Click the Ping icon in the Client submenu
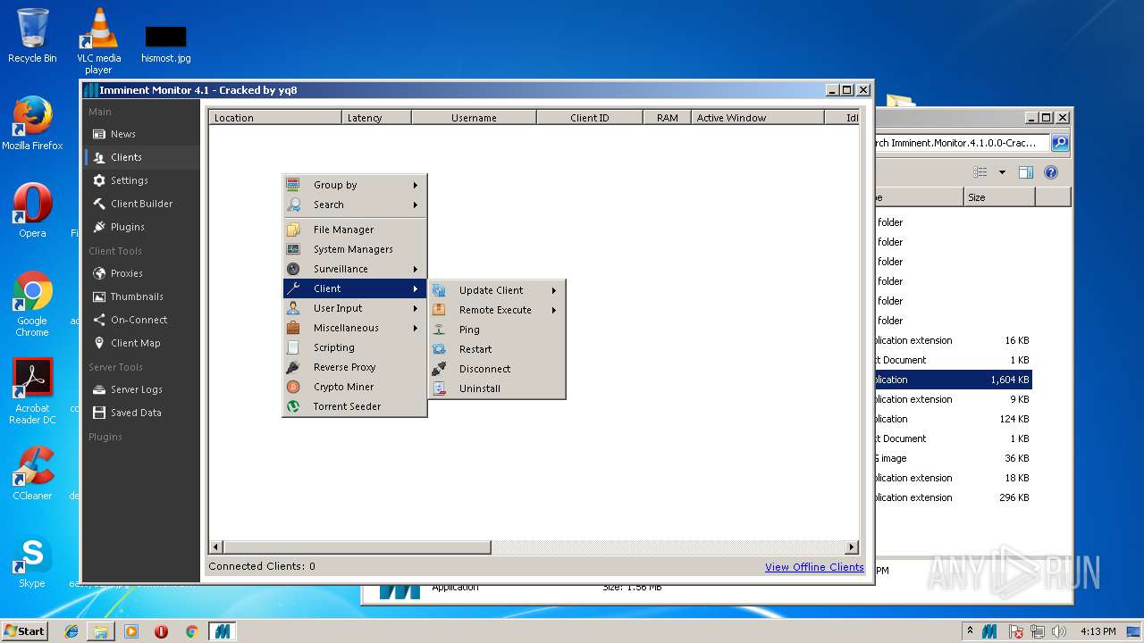The image size is (1144, 643). 439,330
